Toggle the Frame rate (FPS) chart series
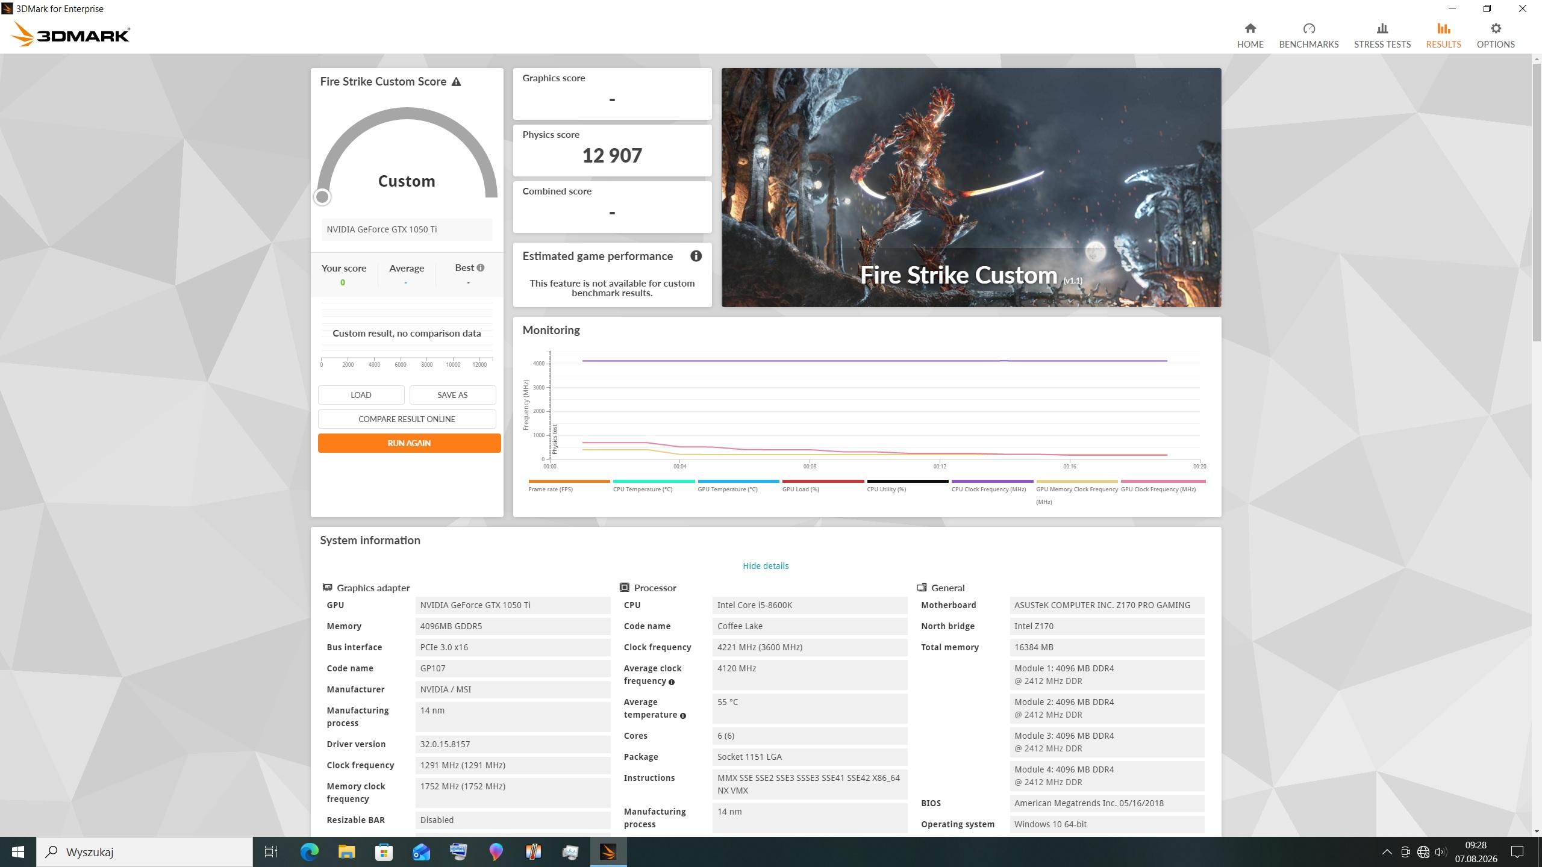 [569, 486]
